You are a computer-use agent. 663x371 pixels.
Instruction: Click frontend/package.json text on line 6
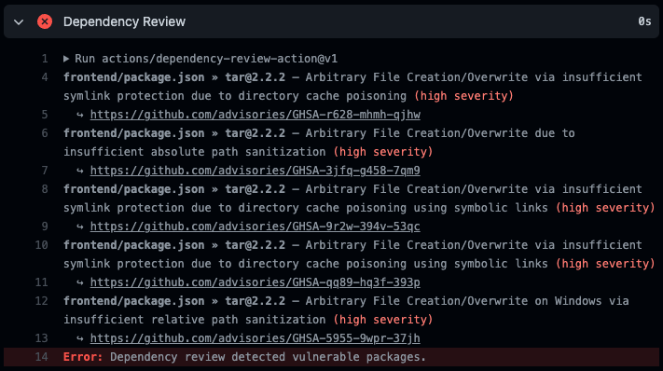[134, 133]
